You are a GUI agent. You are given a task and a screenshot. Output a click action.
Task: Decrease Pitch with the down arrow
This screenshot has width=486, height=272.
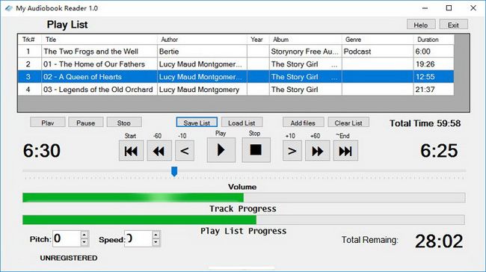(x=84, y=242)
